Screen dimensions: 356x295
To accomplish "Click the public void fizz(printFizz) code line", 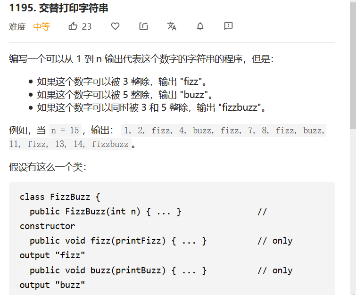I will pyautogui.click(x=118, y=241).
